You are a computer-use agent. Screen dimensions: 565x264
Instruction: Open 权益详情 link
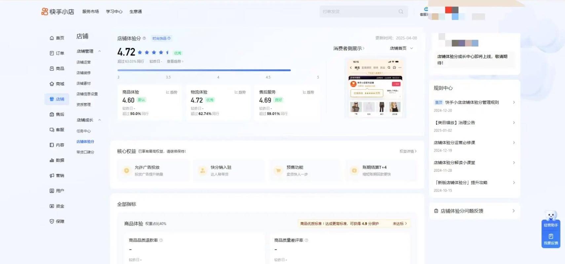pyautogui.click(x=408, y=151)
